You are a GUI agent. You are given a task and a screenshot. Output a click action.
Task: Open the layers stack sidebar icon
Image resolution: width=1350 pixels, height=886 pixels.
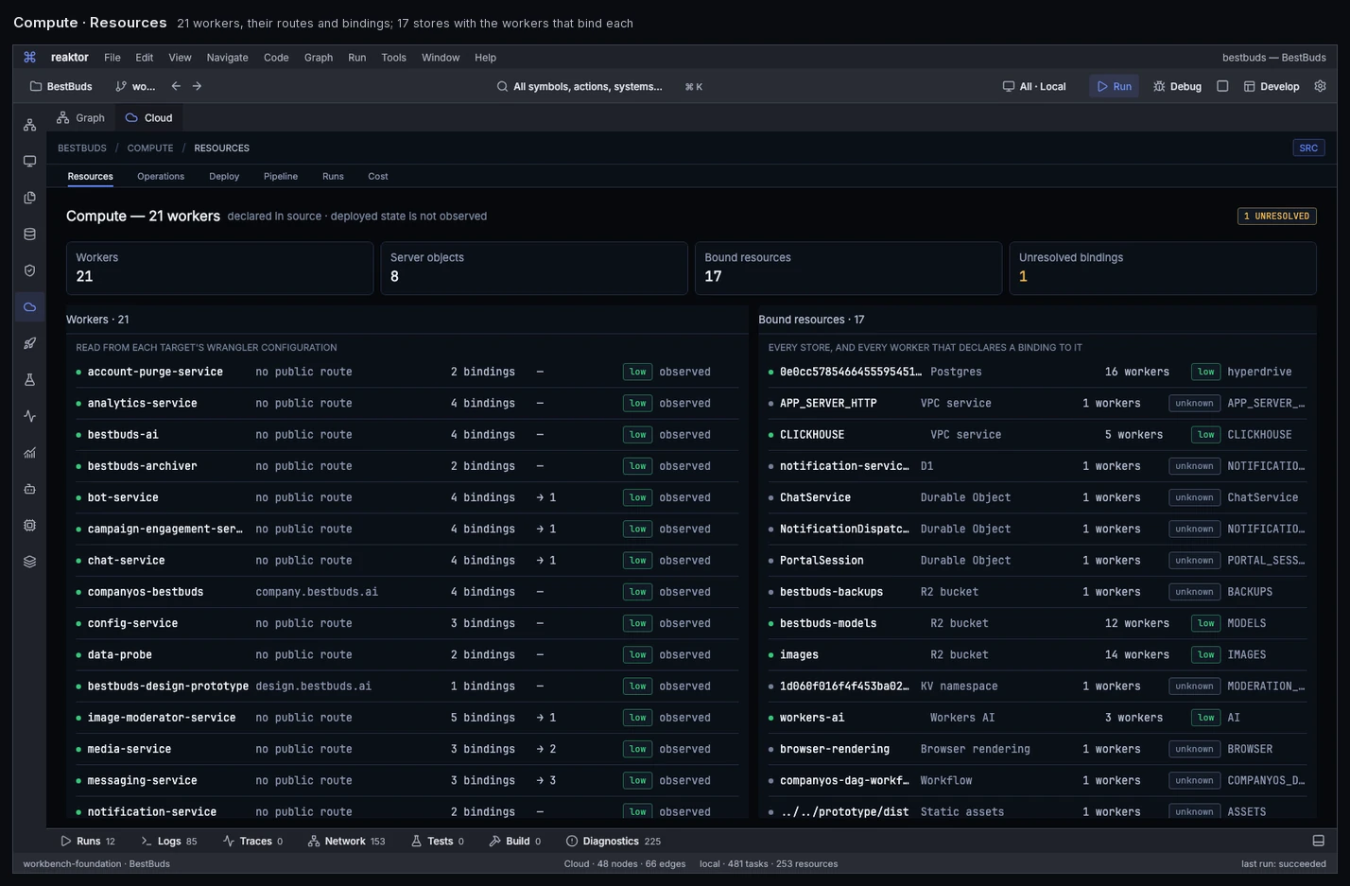(x=29, y=562)
